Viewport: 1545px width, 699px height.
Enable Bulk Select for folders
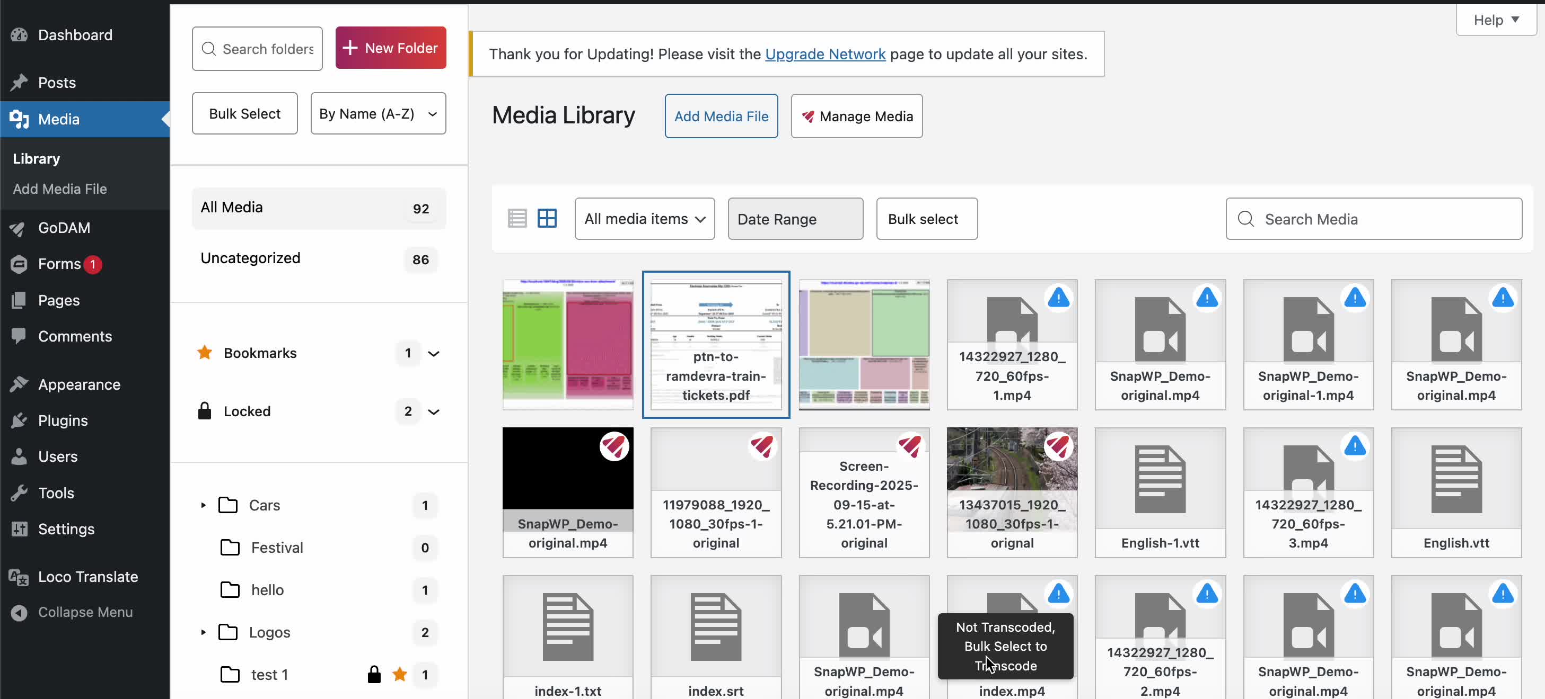(x=244, y=113)
